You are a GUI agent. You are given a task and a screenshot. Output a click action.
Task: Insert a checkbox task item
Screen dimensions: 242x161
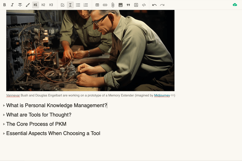[x=63, y=5]
